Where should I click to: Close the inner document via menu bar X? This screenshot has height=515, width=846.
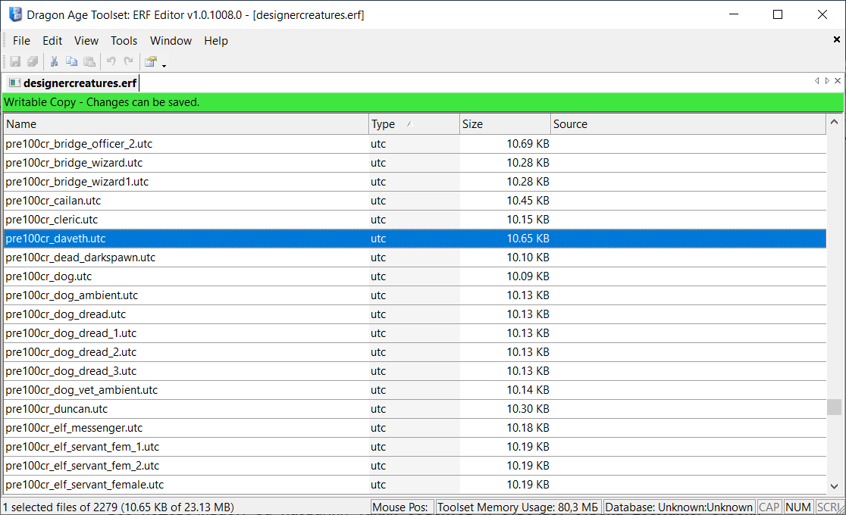pos(836,39)
